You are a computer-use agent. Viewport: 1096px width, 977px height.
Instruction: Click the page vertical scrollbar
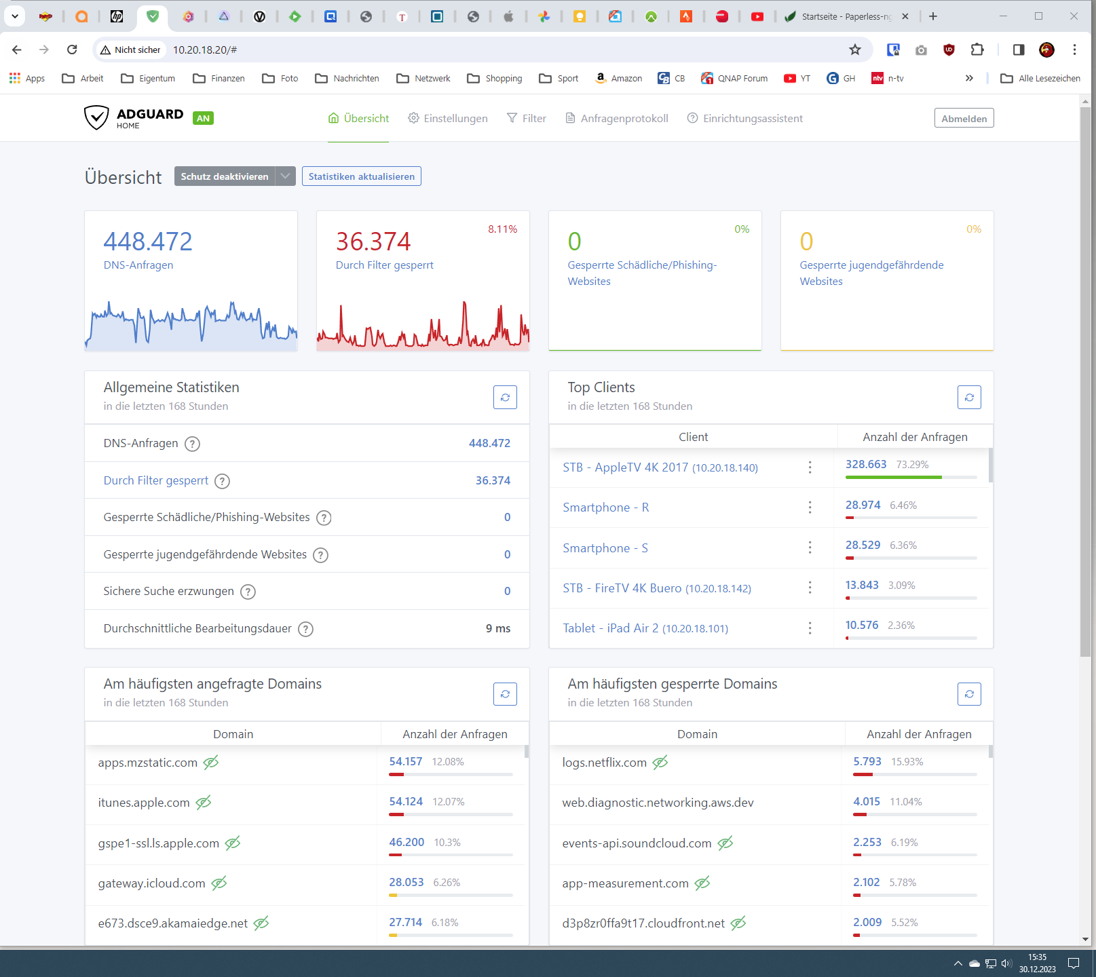pos(1085,381)
